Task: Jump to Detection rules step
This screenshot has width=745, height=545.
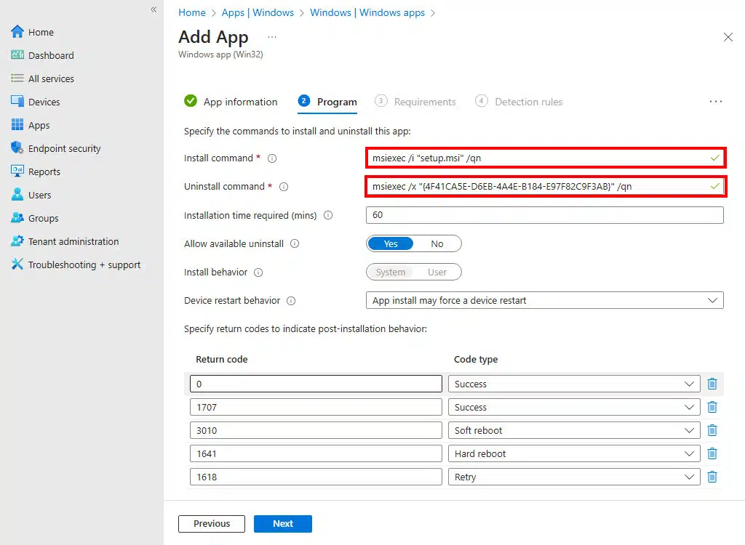Action: click(519, 102)
